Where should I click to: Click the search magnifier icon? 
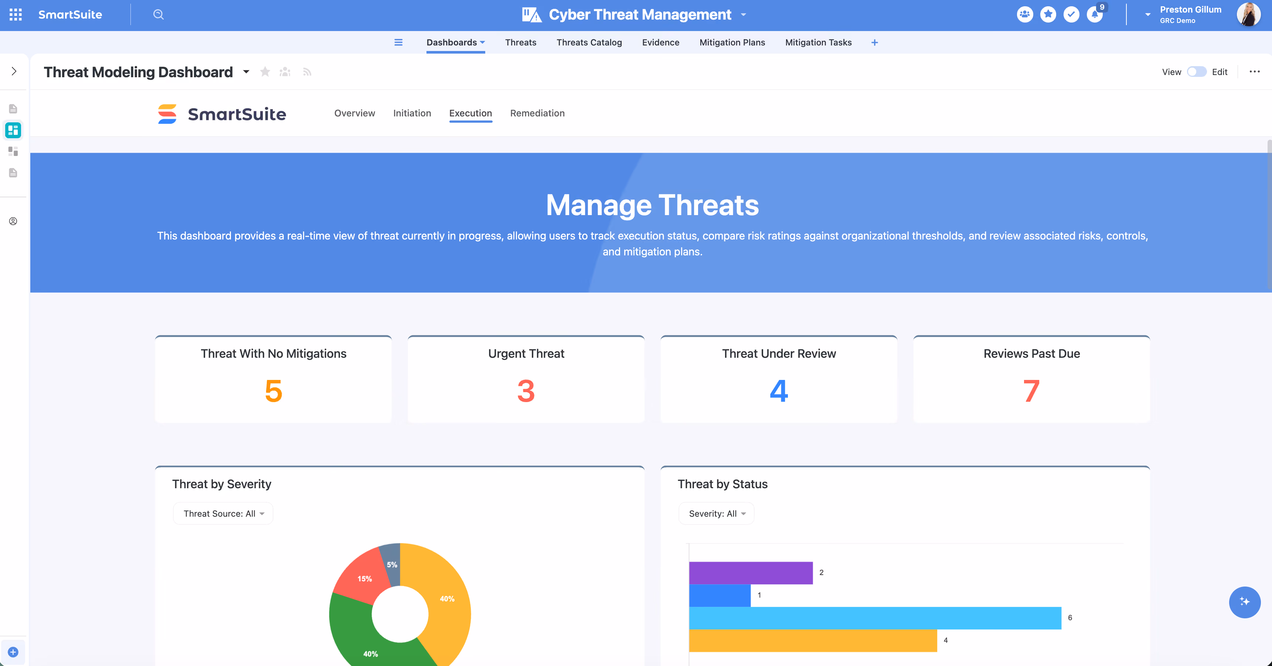(x=158, y=15)
